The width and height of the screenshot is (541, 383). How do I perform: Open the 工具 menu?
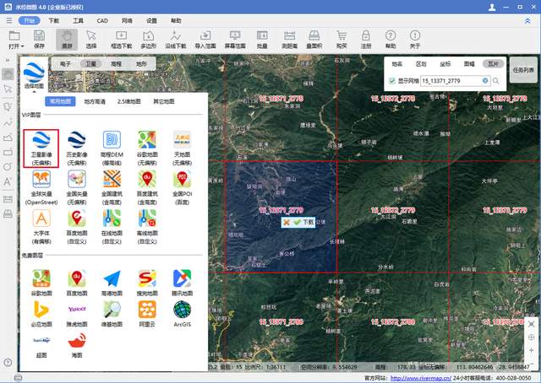click(x=78, y=19)
